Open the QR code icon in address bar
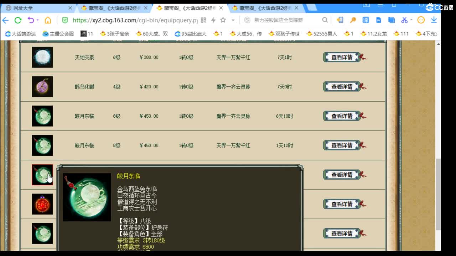This screenshot has height=256, width=456. point(203,20)
